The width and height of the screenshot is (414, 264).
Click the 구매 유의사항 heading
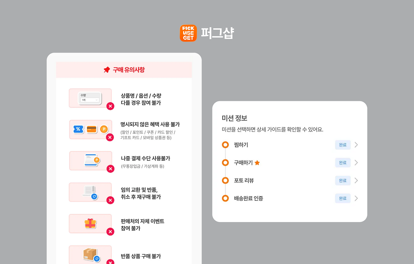click(129, 70)
